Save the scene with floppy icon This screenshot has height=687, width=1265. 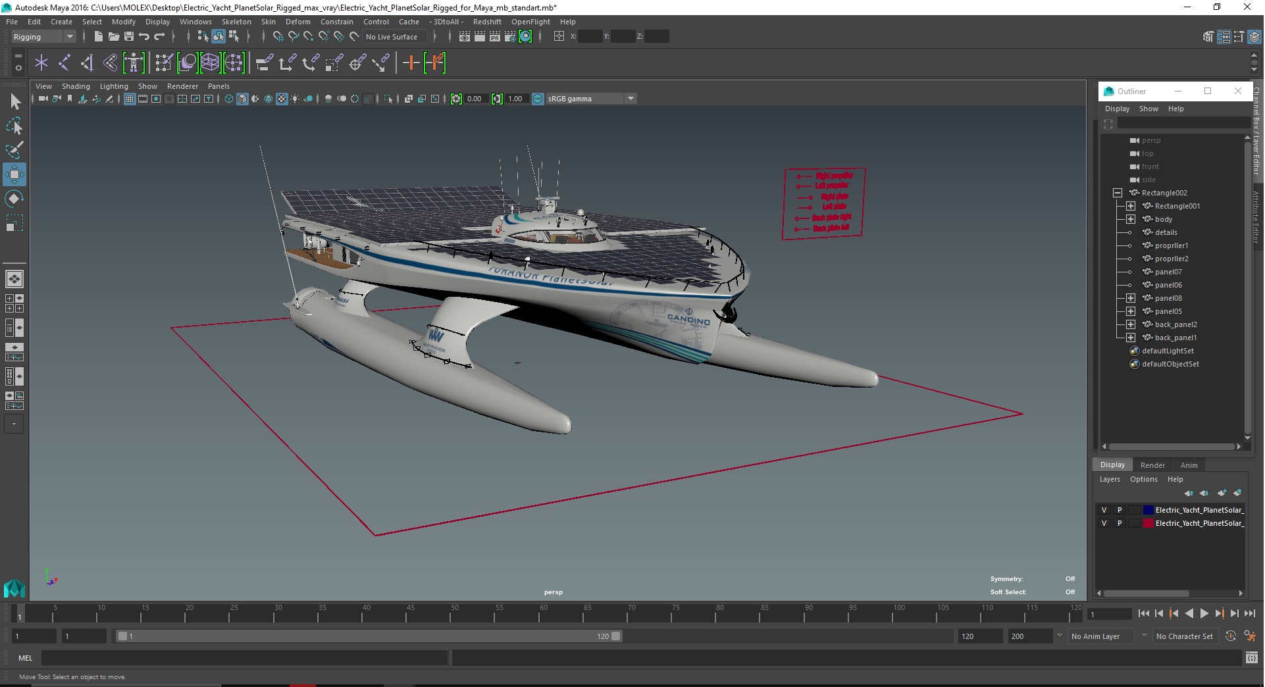pyautogui.click(x=129, y=37)
